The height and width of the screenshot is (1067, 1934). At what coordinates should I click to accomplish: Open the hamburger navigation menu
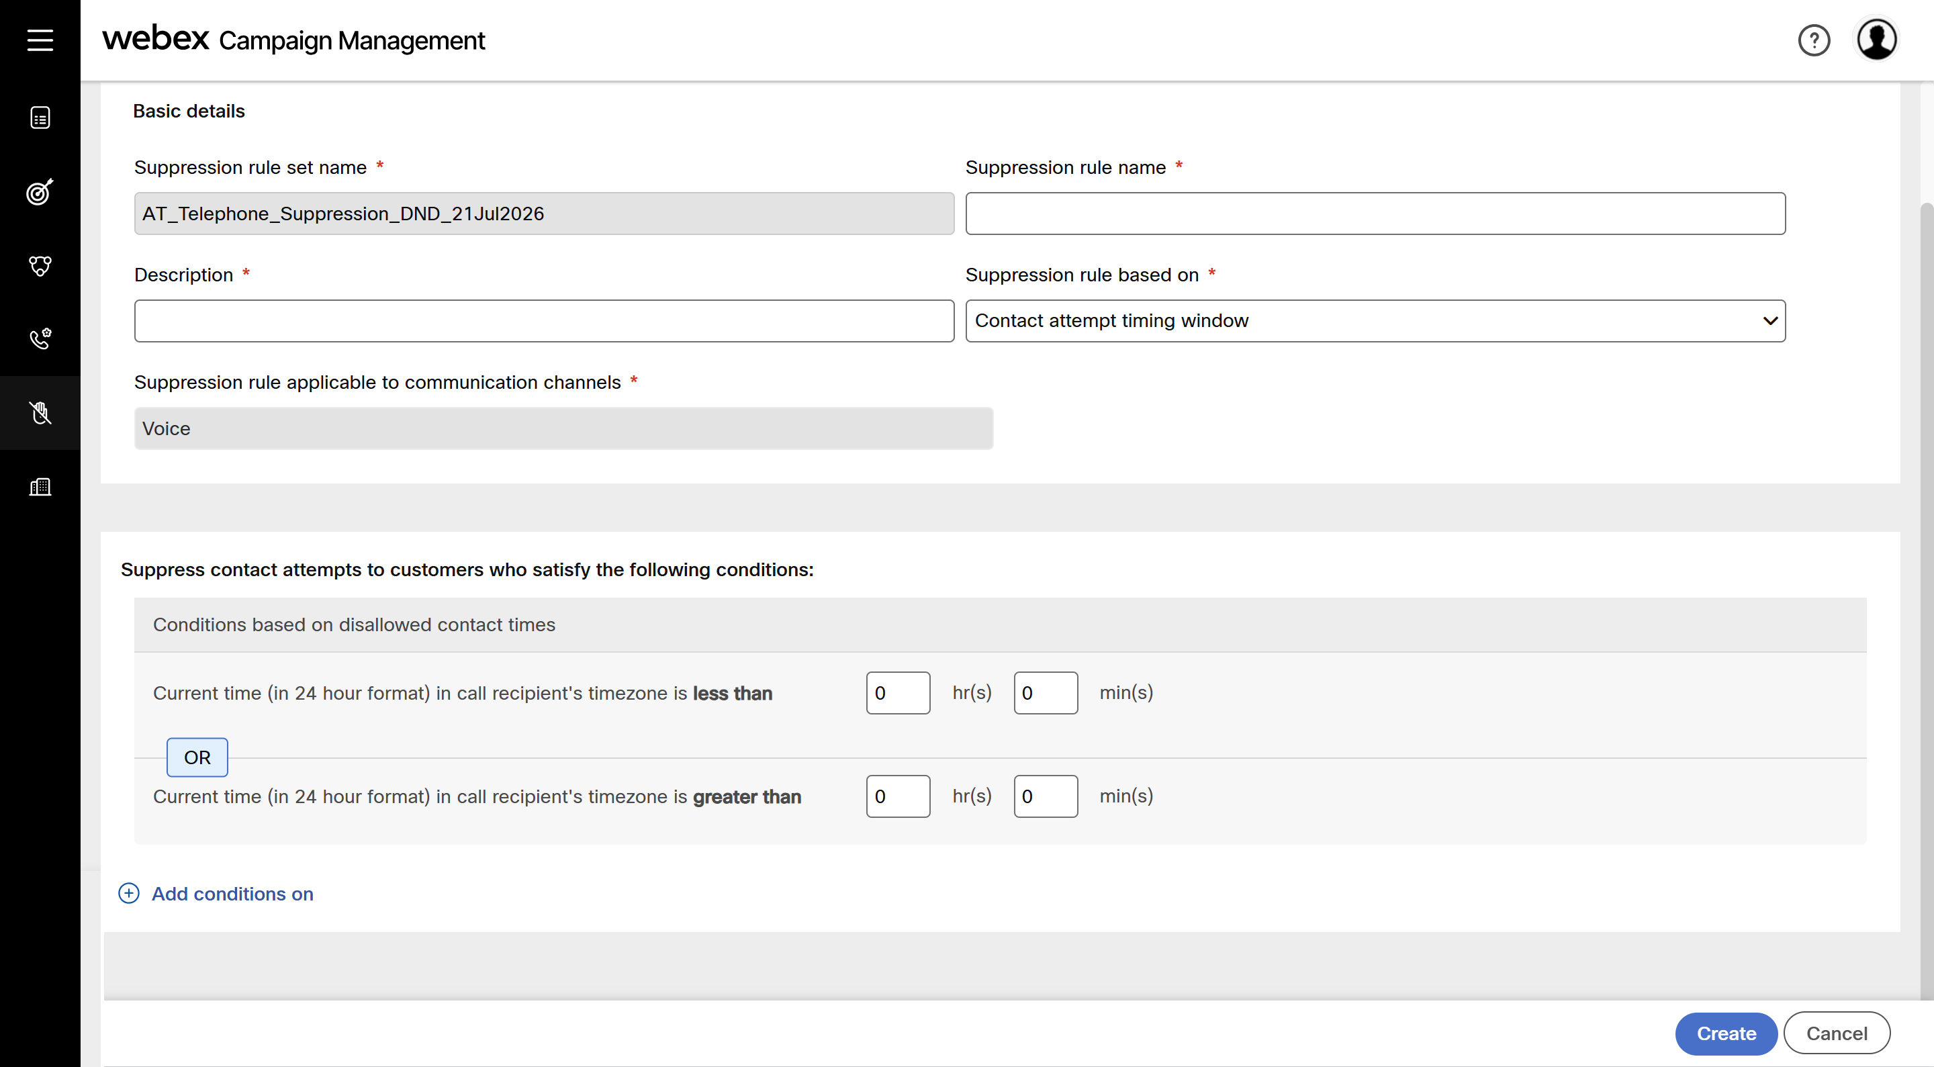pyautogui.click(x=40, y=40)
